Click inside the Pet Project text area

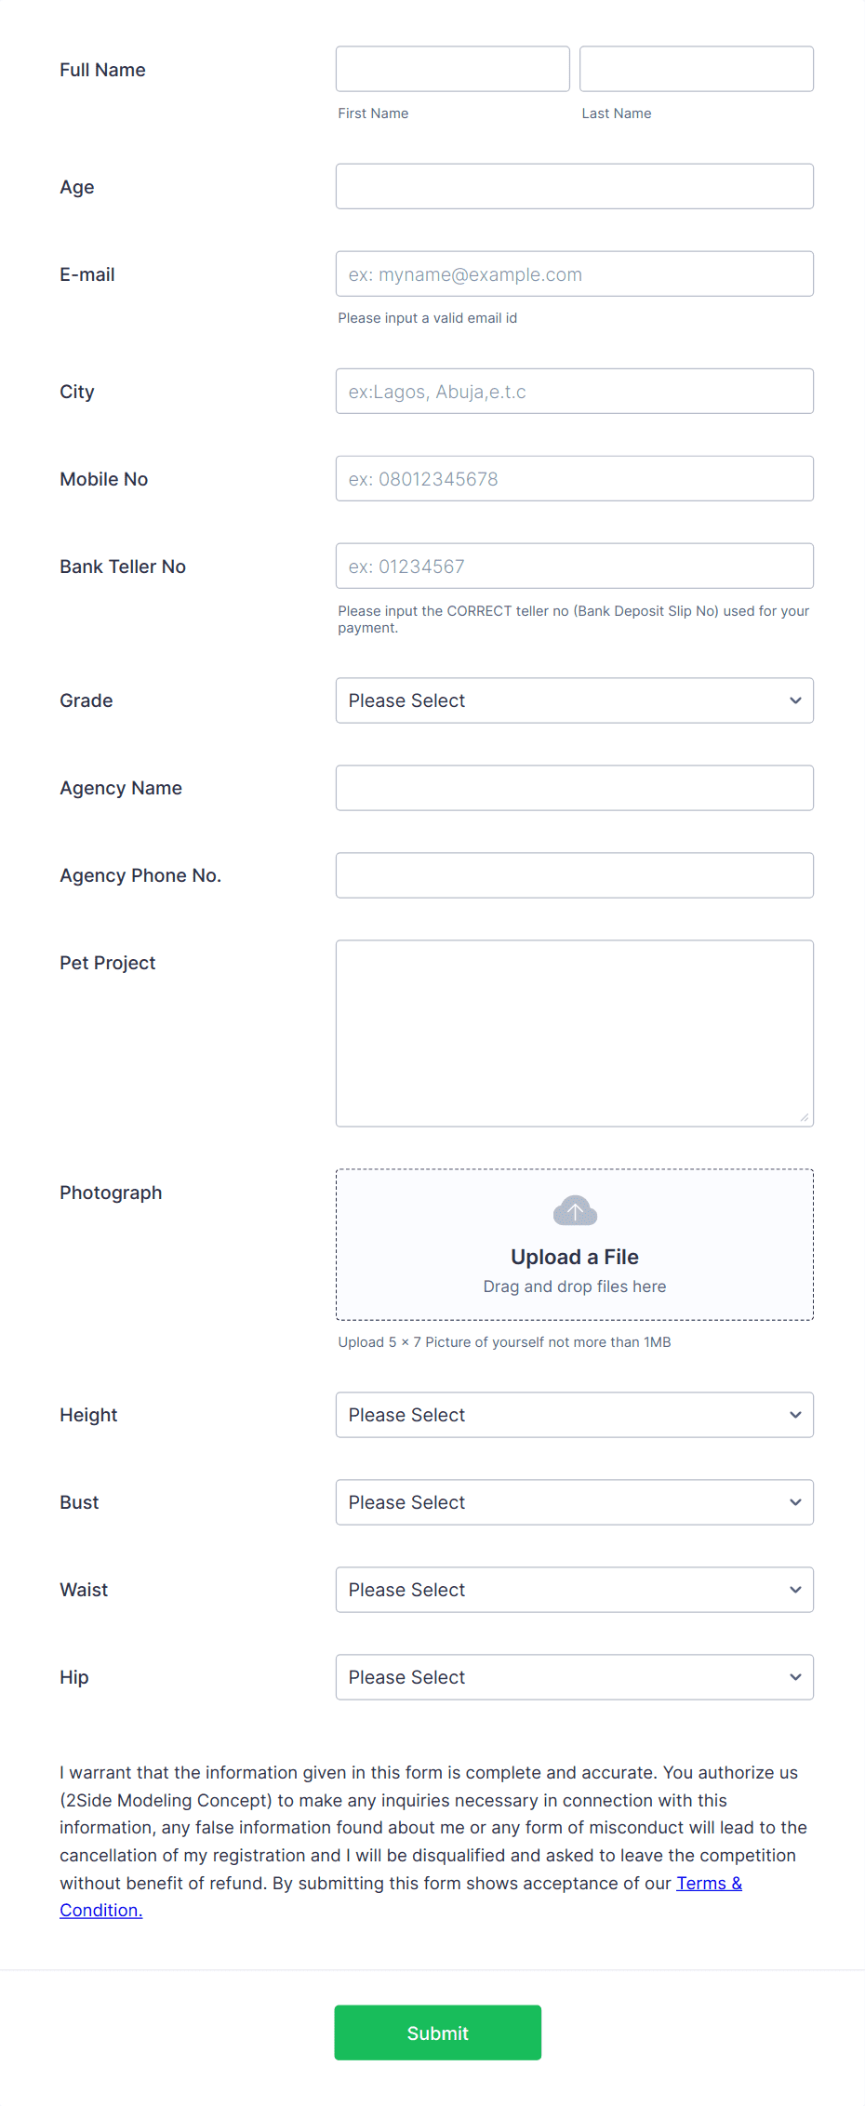574,1033
